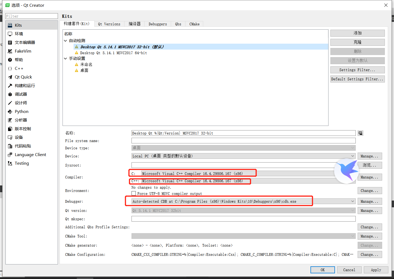Click the Qt mkspec input field

pos(244,219)
